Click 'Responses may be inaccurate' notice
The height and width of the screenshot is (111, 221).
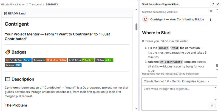171,74
